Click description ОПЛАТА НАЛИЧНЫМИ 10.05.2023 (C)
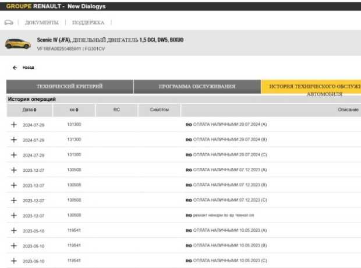Viewport: 361px width, 268px height. (230, 260)
